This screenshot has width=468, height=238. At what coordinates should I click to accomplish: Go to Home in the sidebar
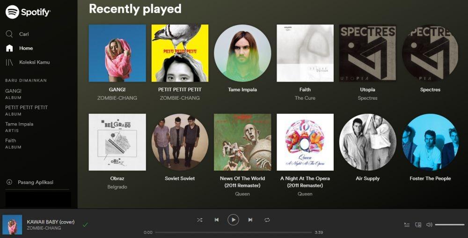coord(26,48)
